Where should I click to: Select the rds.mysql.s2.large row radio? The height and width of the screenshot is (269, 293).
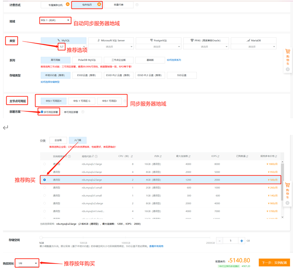pos(44,180)
